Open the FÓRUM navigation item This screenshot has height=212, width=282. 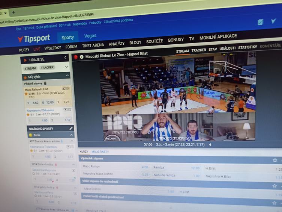tap(71, 47)
